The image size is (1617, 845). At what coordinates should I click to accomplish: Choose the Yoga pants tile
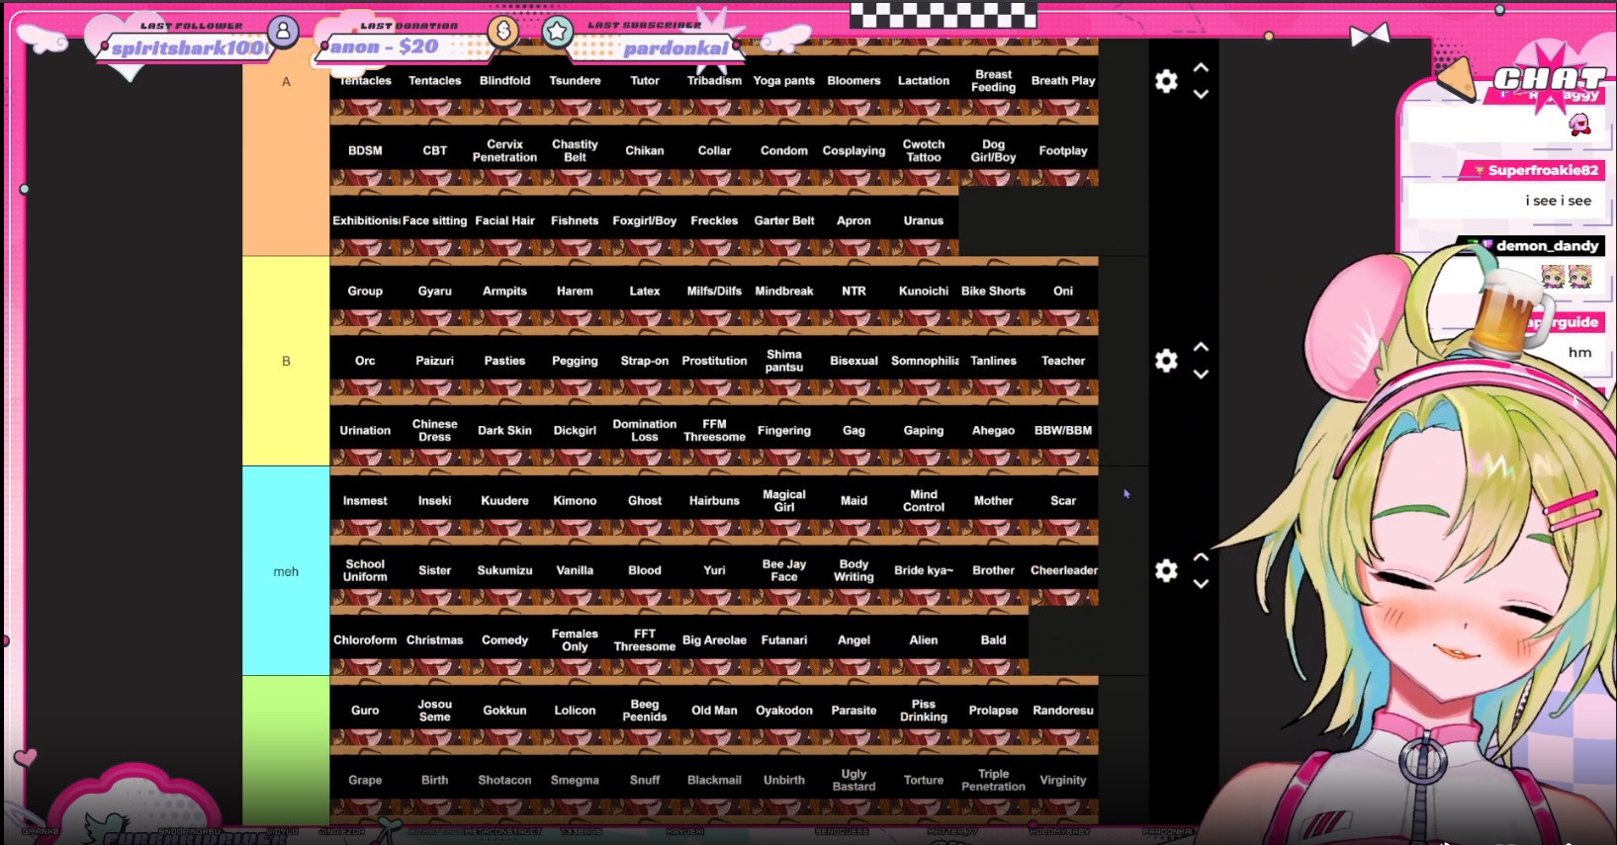[784, 81]
